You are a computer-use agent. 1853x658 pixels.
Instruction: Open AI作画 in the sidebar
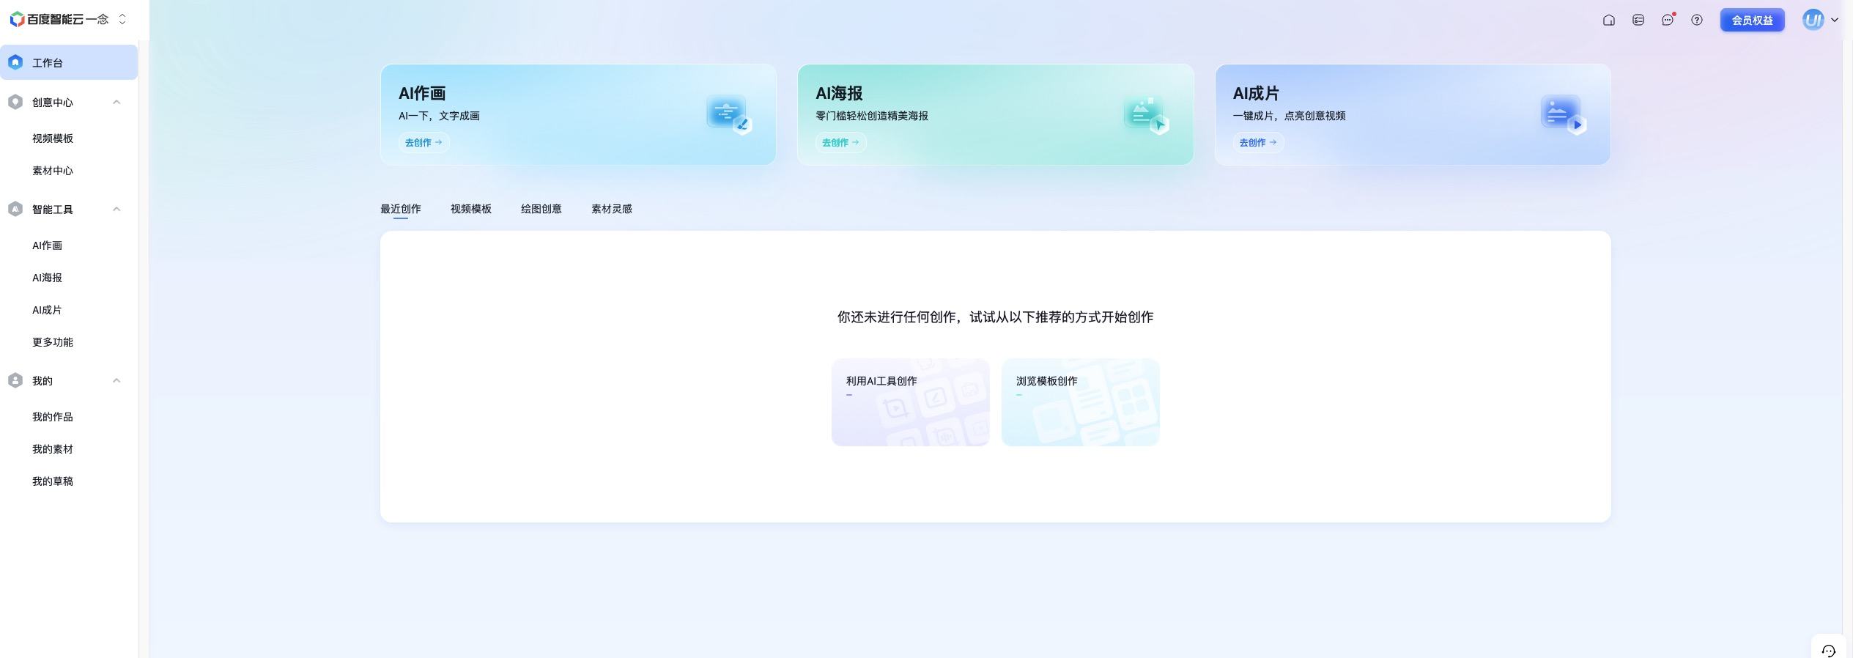(47, 245)
